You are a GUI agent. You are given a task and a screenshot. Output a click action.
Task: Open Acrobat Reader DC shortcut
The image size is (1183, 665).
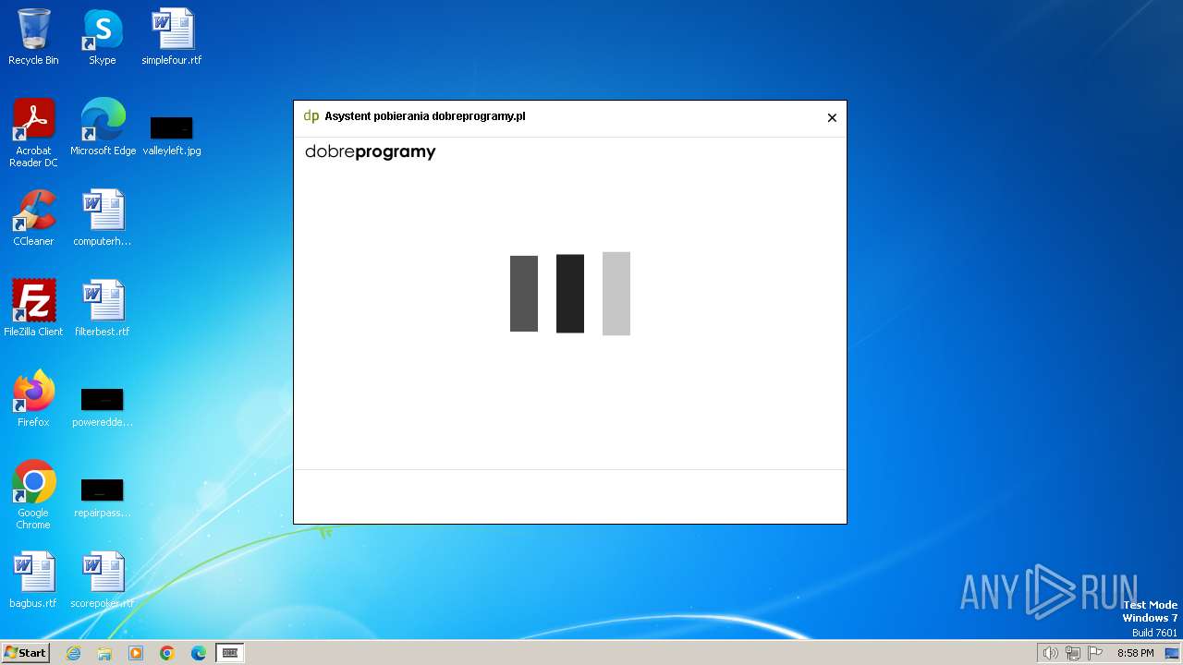point(33,133)
